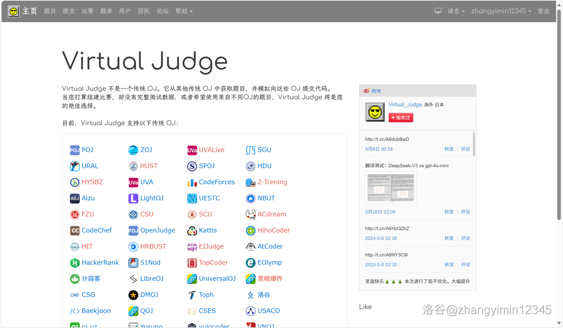Image resolution: width=563 pixels, height=328 pixels.
Task: Click the Weibo logo icon in widget header
Action: (x=366, y=91)
